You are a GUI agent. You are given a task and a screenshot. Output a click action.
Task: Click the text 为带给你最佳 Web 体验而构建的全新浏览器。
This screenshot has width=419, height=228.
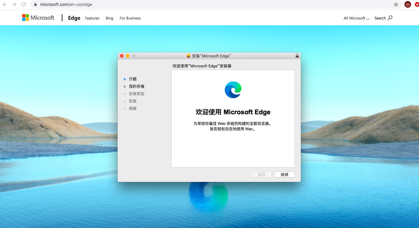(233, 124)
